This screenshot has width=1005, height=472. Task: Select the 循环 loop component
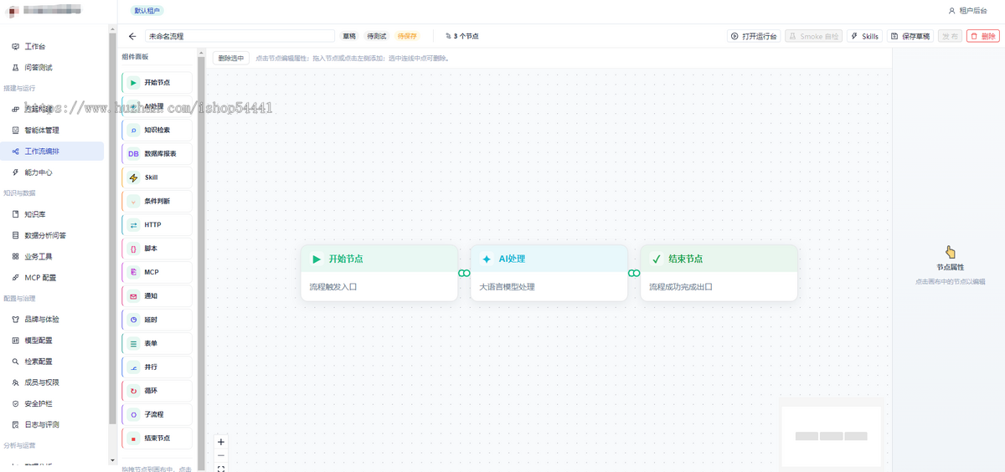[x=157, y=391]
